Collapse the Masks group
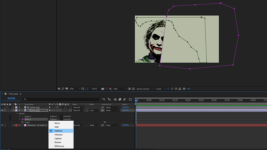This screenshot has width=267, height=150. (17, 113)
